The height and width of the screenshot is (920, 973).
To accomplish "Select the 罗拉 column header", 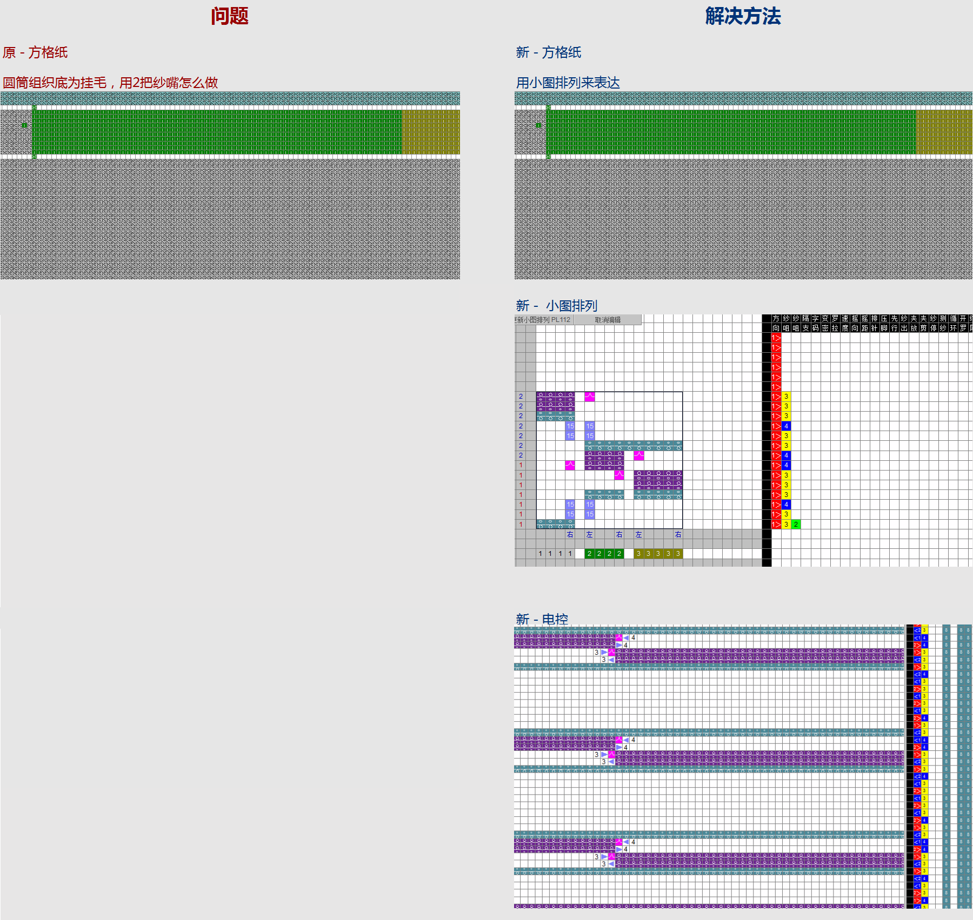I will click(835, 323).
